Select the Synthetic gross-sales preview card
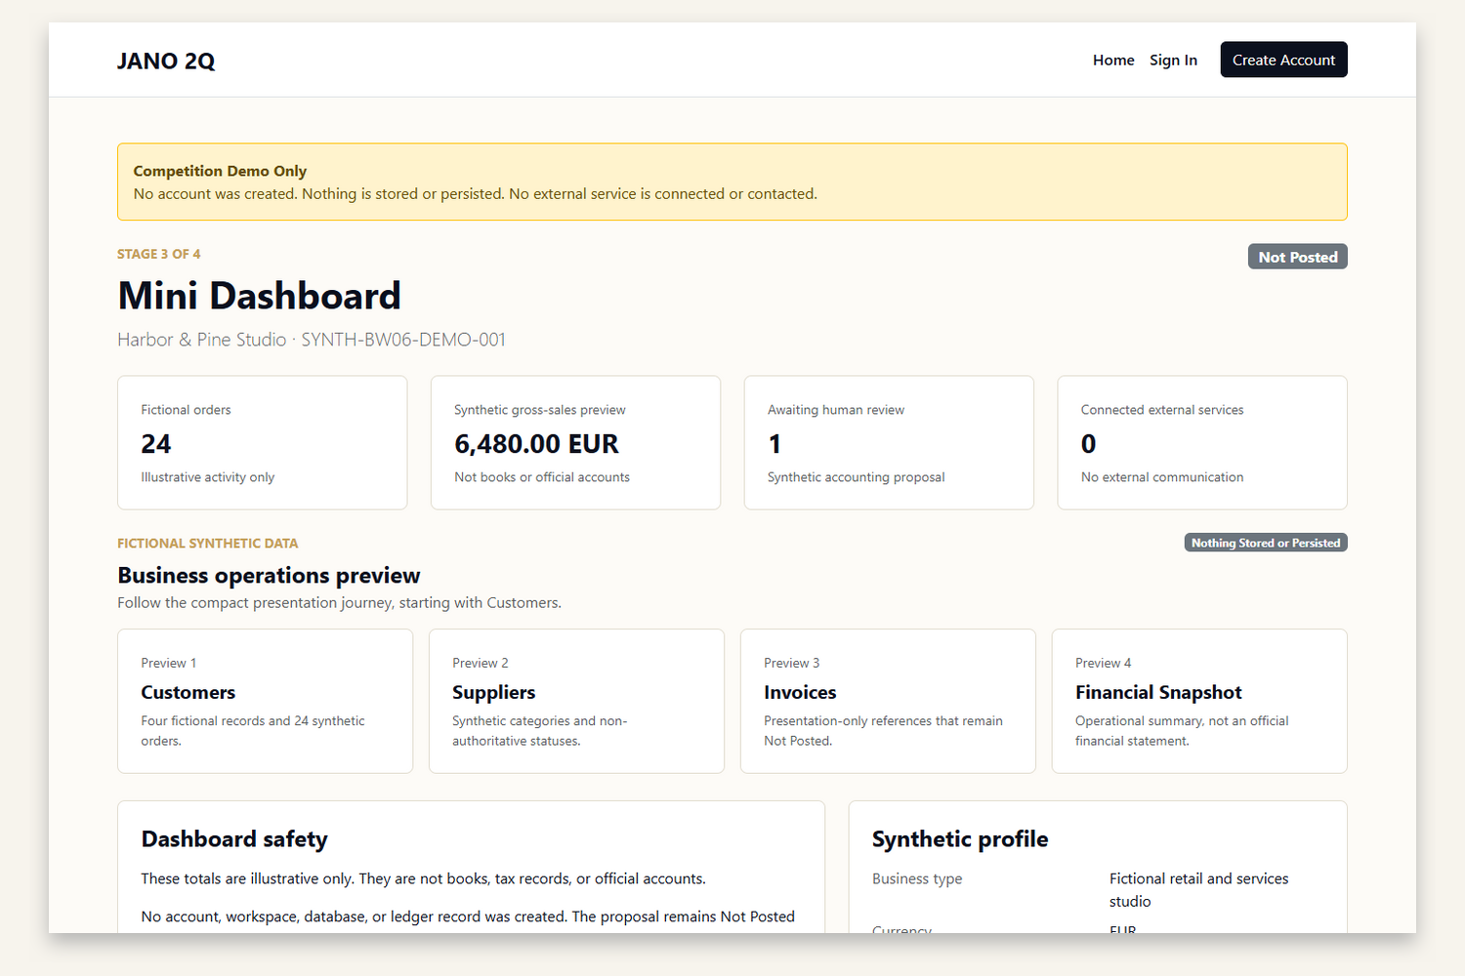The width and height of the screenshot is (1465, 976). coord(575,442)
